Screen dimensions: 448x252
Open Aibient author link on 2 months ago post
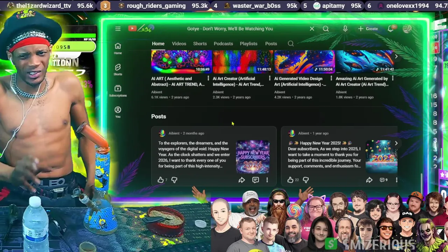(174, 133)
